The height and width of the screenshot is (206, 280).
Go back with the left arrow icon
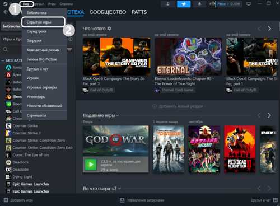tap(6, 12)
